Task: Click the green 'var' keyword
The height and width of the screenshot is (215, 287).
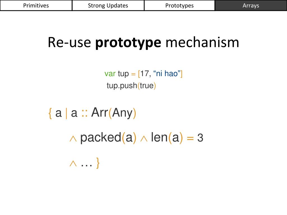Action: 110,74
